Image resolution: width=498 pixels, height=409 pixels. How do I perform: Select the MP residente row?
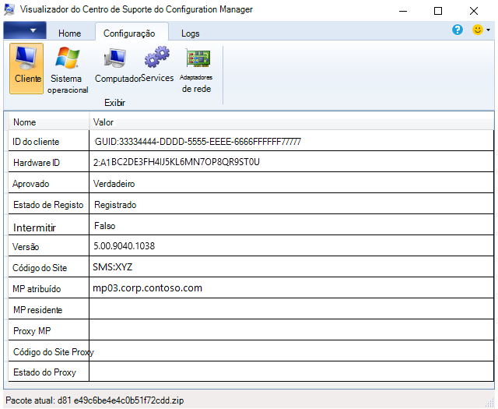251,309
